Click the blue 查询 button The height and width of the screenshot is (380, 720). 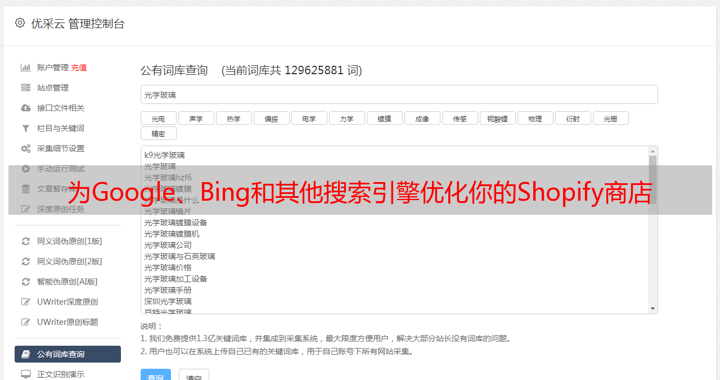coord(156,376)
